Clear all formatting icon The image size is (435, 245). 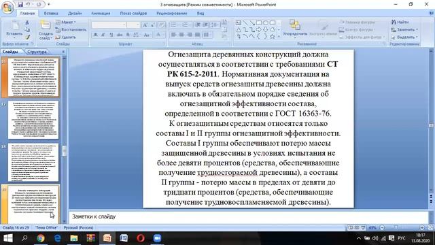[x=162, y=25]
